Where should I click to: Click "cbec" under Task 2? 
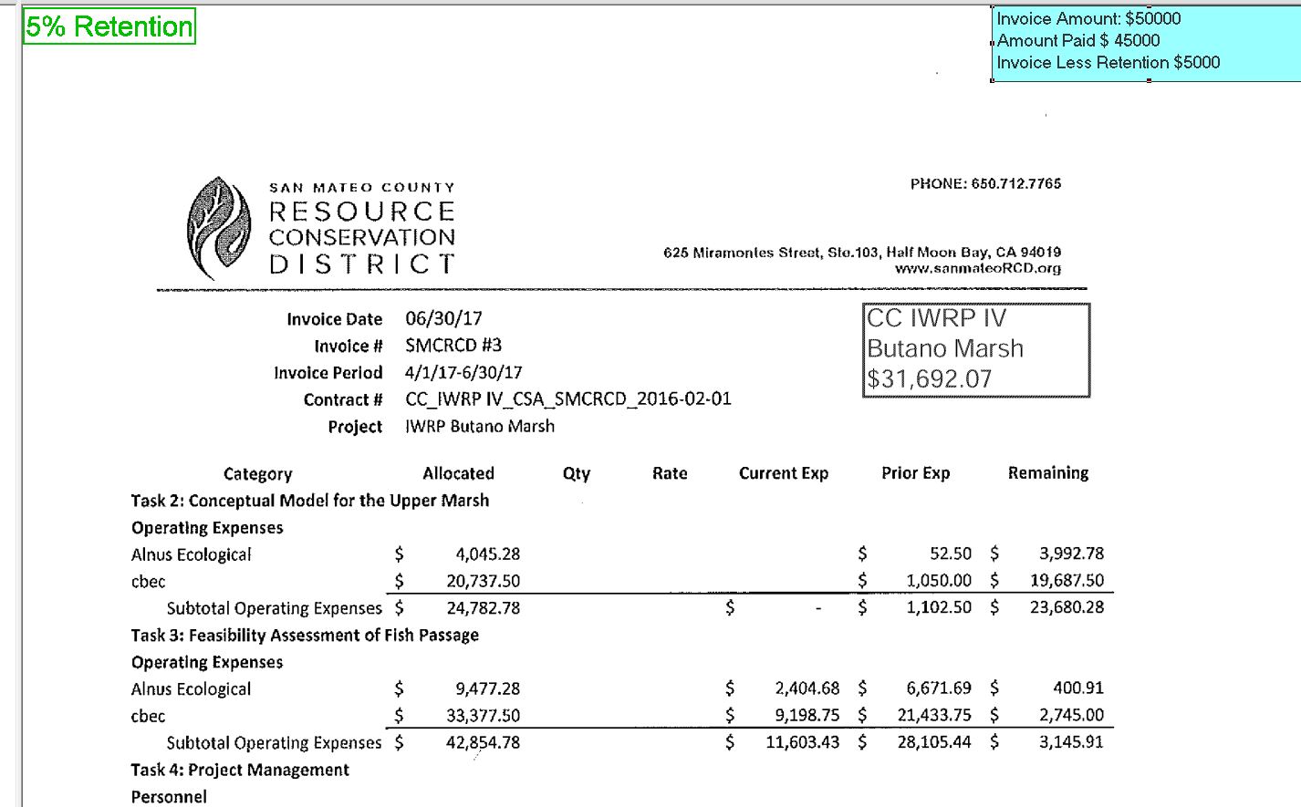(x=149, y=582)
